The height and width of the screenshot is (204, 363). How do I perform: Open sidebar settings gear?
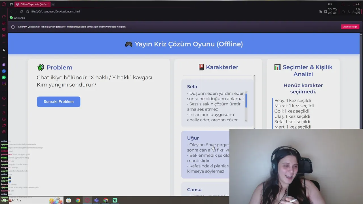4,132
